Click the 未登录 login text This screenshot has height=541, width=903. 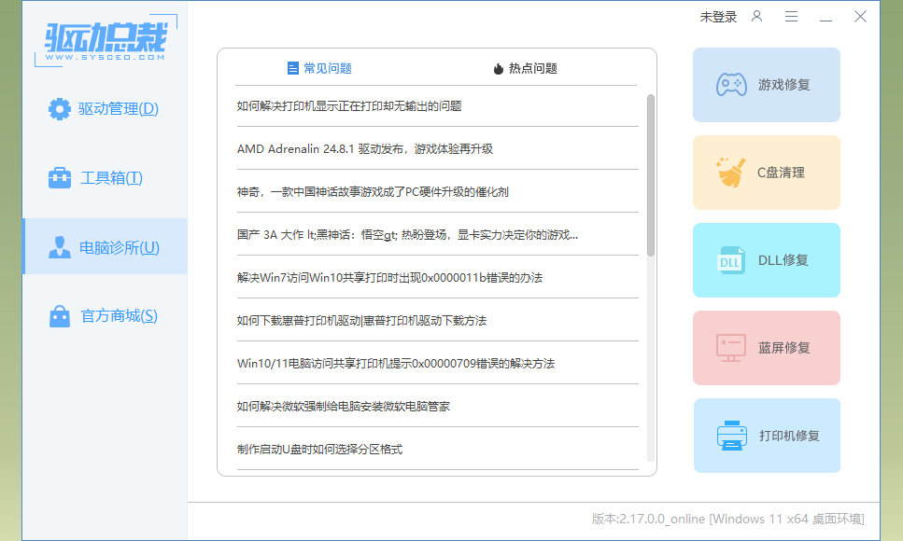[718, 17]
